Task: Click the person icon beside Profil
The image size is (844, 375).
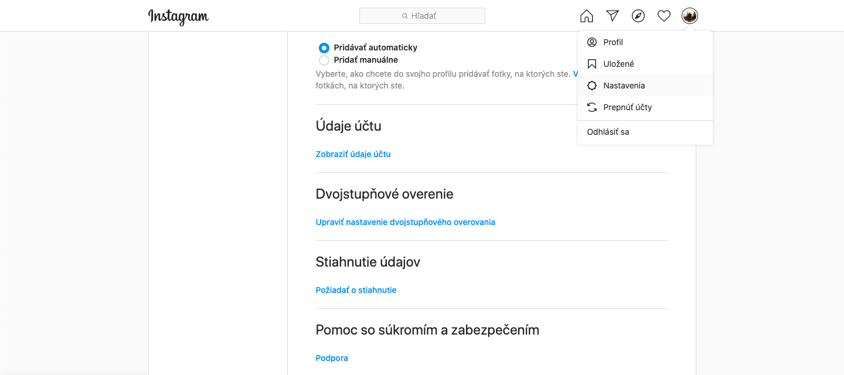Action: pyautogui.click(x=592, y=42)
